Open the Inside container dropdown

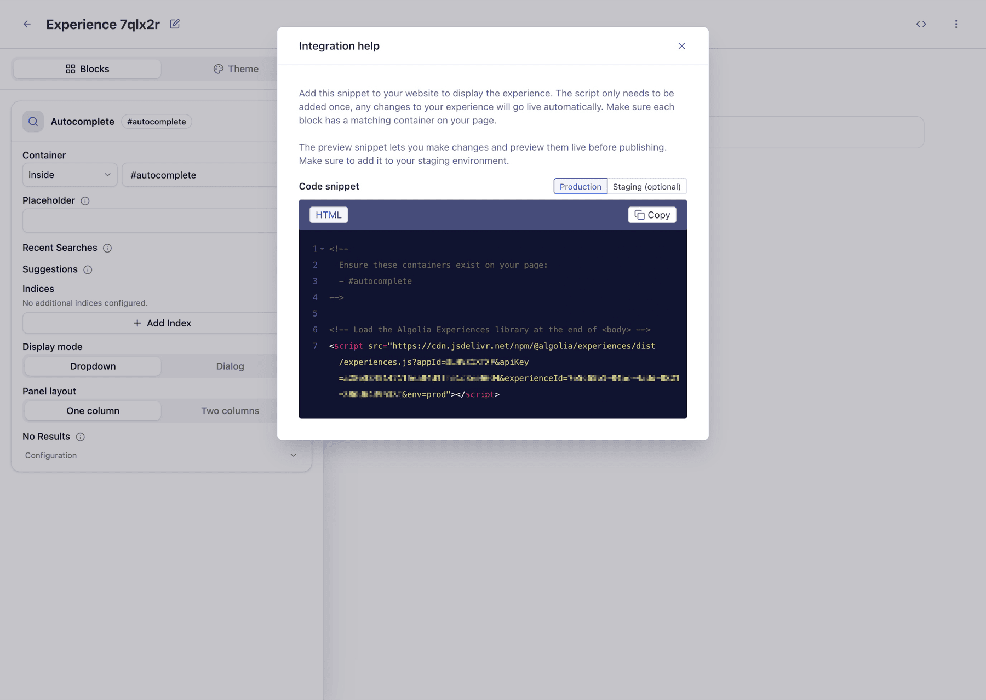(x=70, y=175)
